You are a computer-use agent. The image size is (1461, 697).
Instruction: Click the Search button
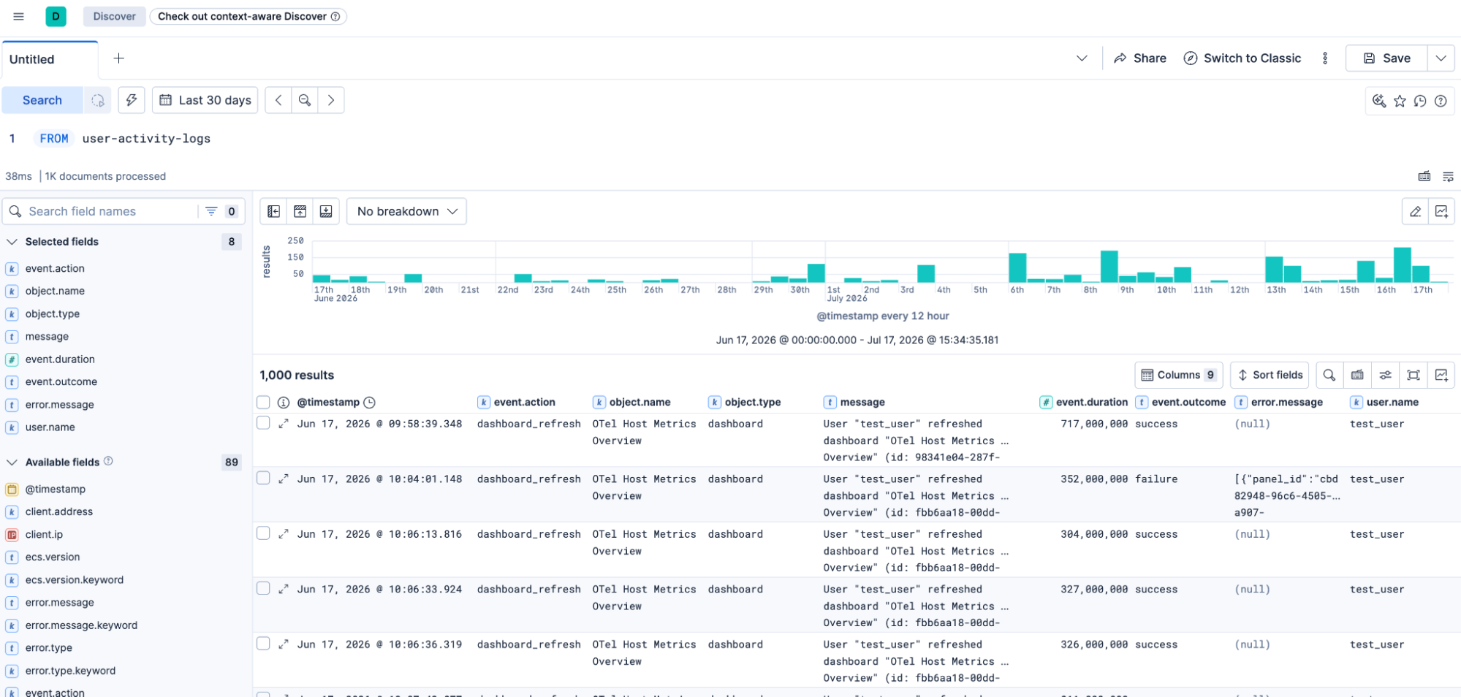(x=42, y=100)
